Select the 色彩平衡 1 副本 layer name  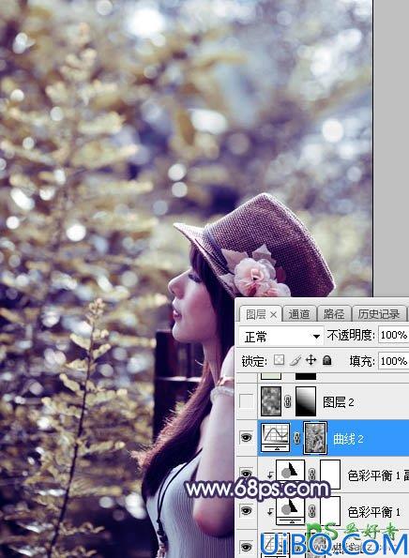(378, 475)
